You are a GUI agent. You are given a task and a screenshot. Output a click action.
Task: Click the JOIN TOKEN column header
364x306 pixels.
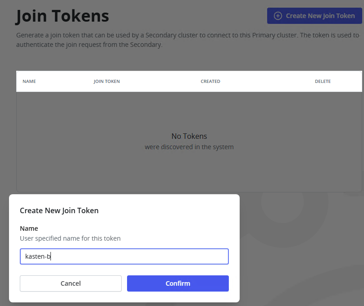pyautogui.click(x=107, y=82)
